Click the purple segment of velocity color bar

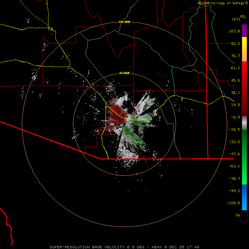[244, 31]
